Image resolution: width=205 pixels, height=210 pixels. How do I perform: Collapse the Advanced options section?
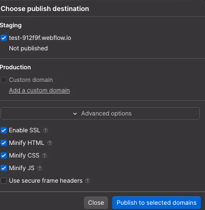(100, 113)
